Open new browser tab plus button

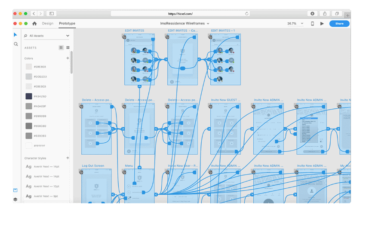coord(347,15)
